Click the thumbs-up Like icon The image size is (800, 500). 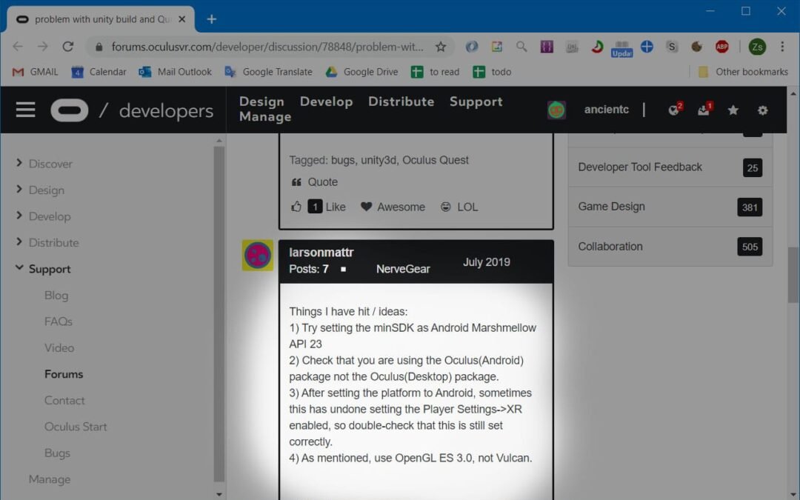click(296, 207)
